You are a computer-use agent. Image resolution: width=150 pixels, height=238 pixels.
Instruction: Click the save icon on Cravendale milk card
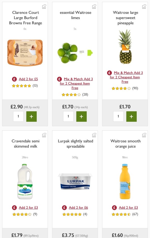tap(44, 135)
